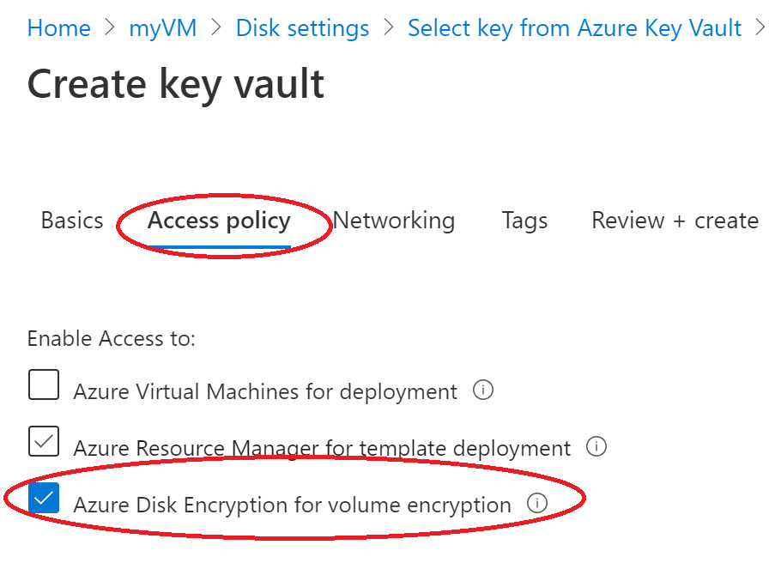Open the tooltip for Azure Resource Manager for template deployment

tap(597, 447)
